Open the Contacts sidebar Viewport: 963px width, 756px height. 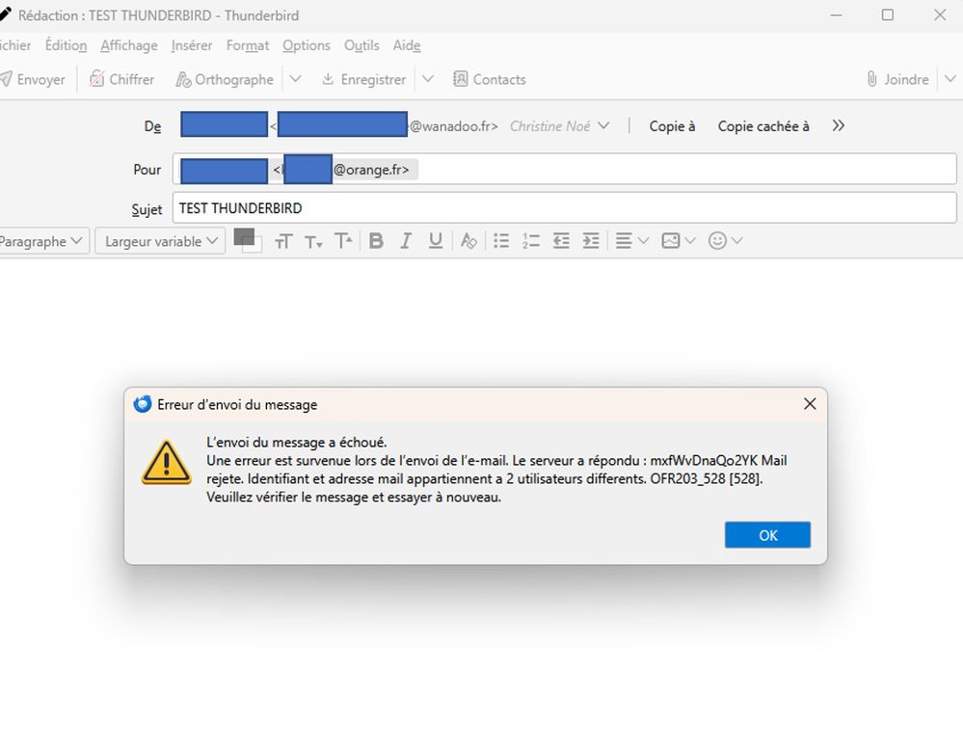pyautogui.click(x=490, y=79)
